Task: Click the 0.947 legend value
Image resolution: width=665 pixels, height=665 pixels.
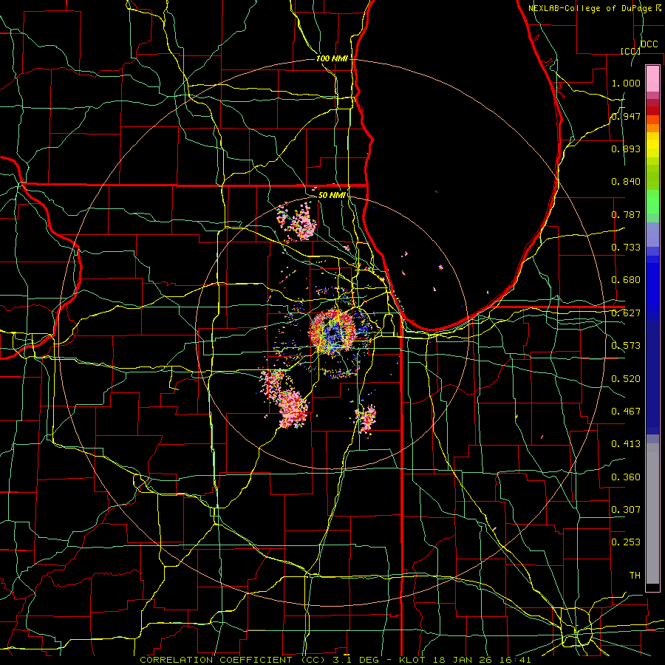Action: (626, 116)
